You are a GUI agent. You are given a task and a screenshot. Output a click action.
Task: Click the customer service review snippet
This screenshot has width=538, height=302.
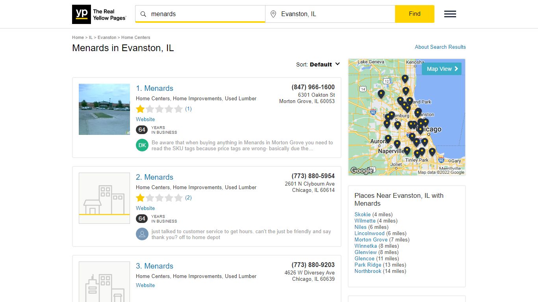pyautogui.click(x=241, y=234)
